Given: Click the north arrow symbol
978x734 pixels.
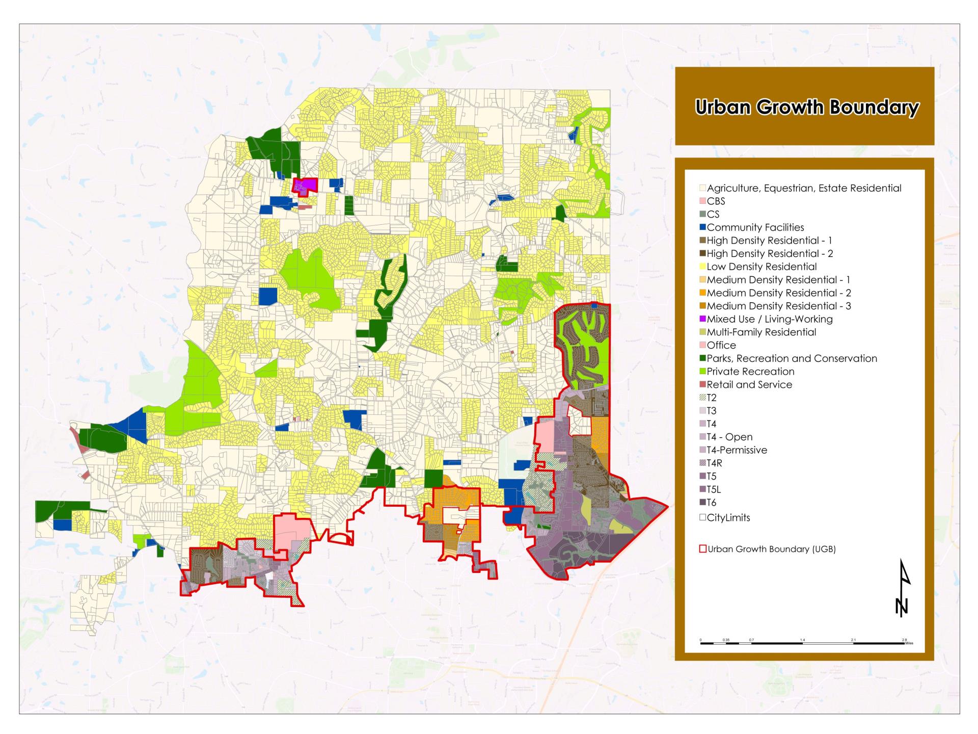Looking at the screenshot, I should pos(902,588).
